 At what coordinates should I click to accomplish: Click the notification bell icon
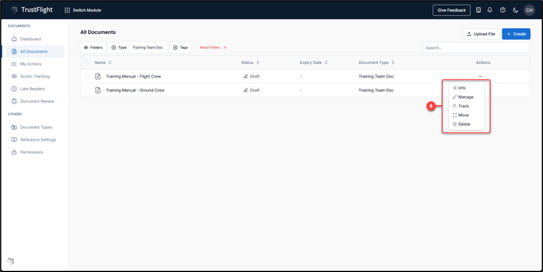click(x=490, y=10)
